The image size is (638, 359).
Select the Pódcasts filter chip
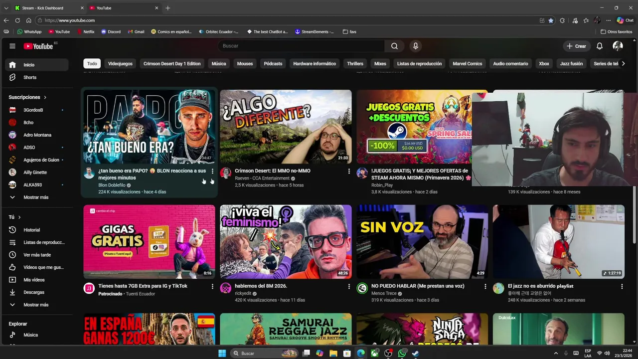[273, 64]
